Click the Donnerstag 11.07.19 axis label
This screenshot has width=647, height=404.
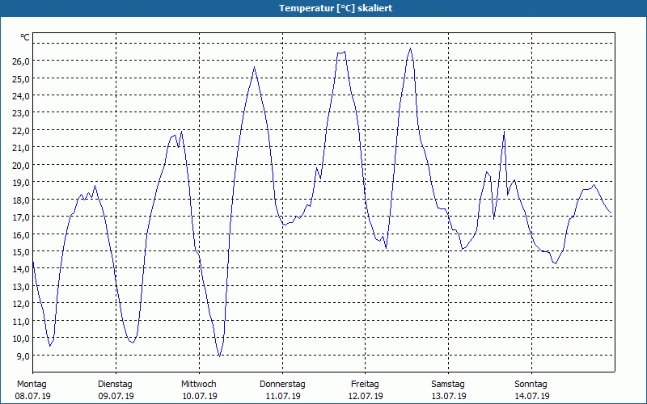282,390
